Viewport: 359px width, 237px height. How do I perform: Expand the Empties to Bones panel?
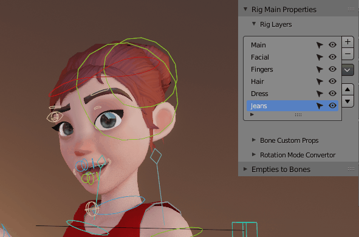click(x=245, y=169)
